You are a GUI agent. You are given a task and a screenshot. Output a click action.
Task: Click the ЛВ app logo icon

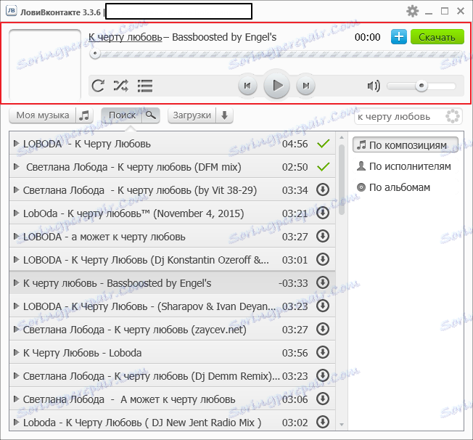[x=11, y=11]
